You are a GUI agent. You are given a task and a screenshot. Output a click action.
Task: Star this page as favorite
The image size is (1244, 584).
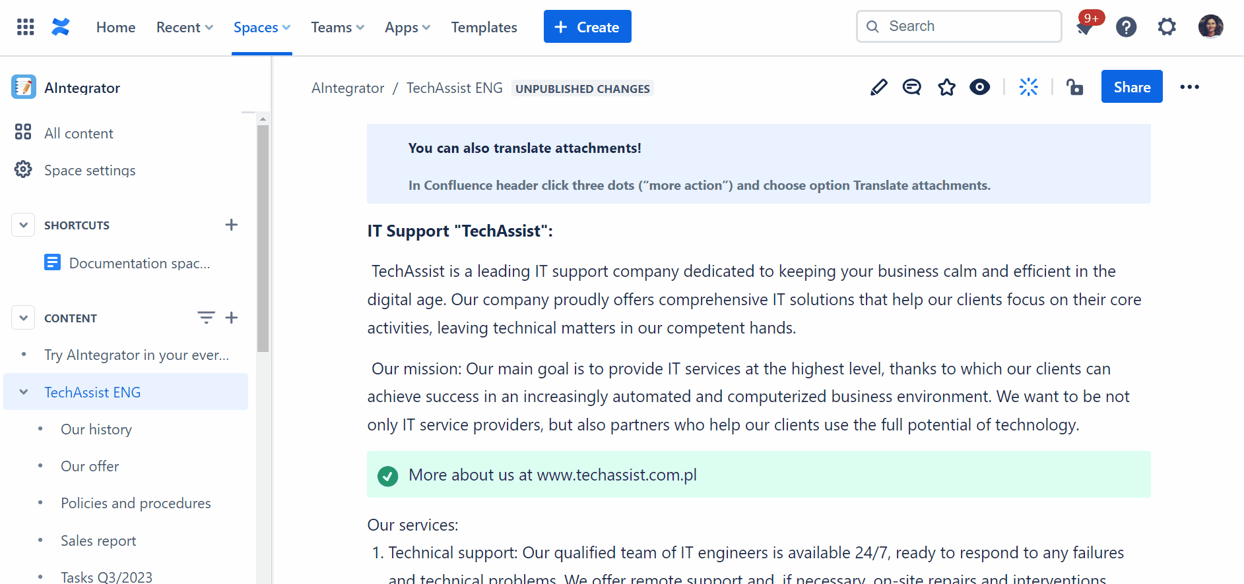coord(947,87)
